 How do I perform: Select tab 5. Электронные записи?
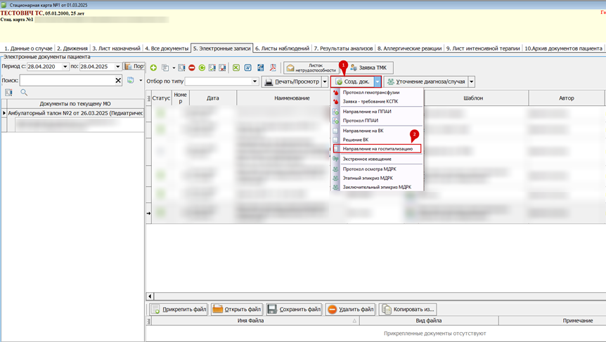coord(222,48)
